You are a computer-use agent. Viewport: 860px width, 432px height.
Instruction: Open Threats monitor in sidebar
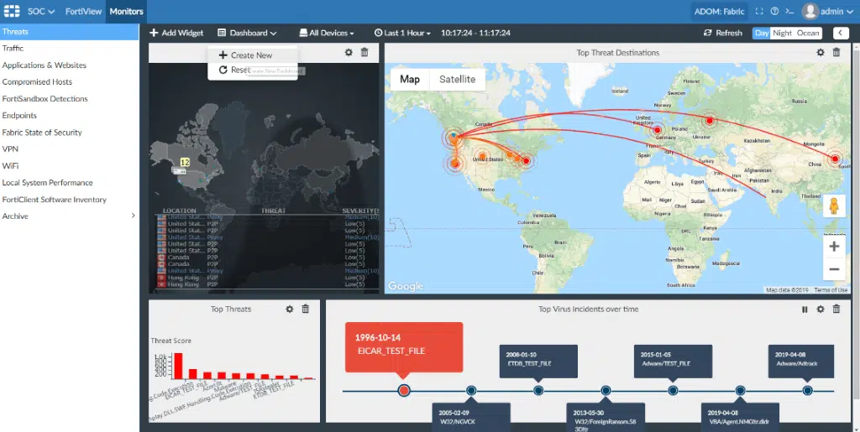click(x=70, y=32)
